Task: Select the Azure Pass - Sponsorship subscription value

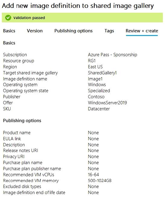Action: pyautogui.click(x=112, y=55)
